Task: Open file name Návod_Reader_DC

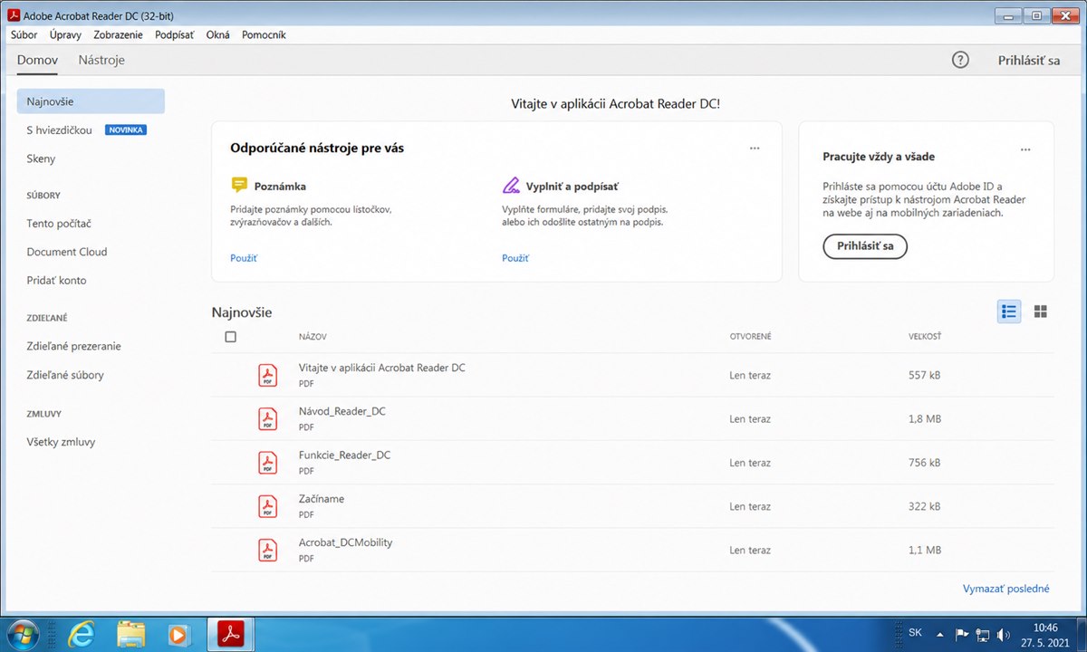Action: 341,411
